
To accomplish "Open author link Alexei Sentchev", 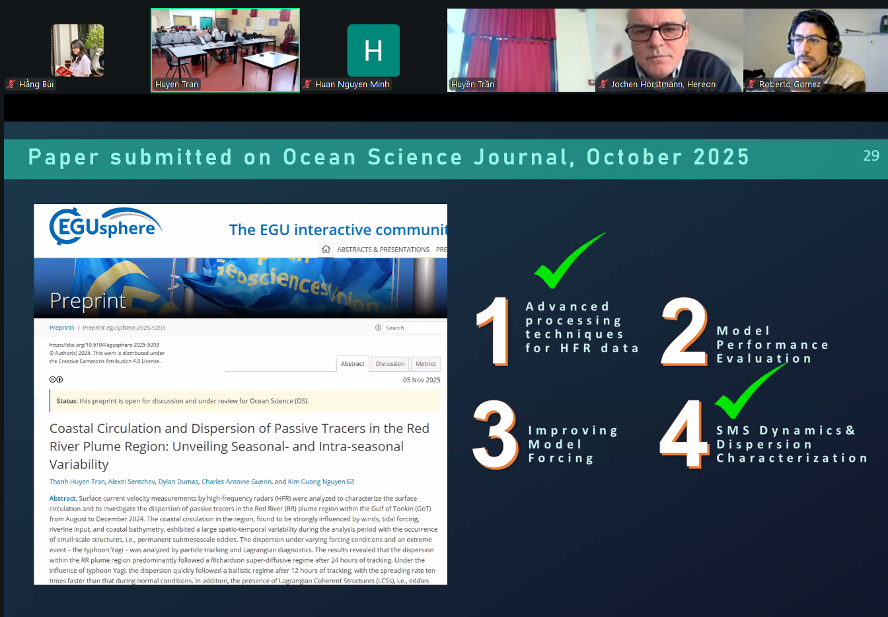I will tap(131, 482).
